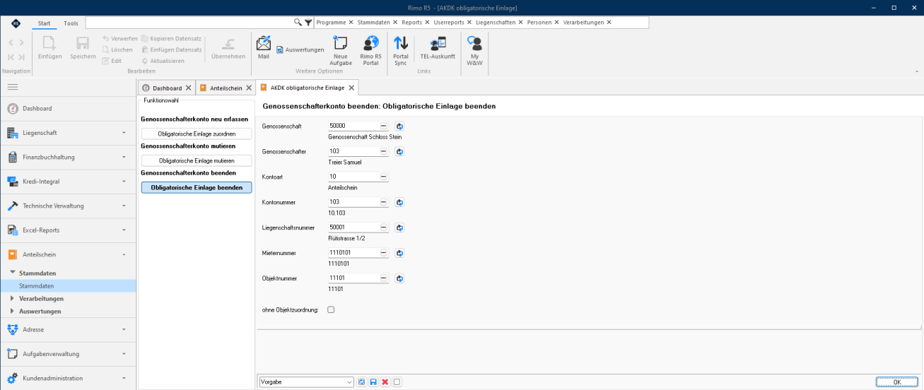Click Aktualisieren in the Bearbeiten group

[x=163, y=61]
